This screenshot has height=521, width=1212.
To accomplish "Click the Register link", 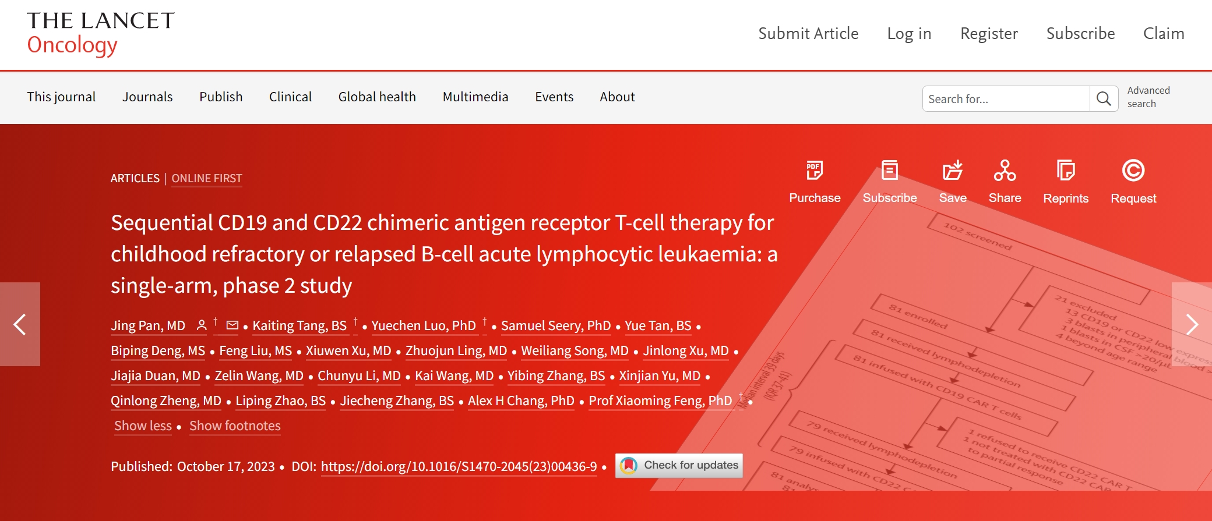I will point(989,34).
